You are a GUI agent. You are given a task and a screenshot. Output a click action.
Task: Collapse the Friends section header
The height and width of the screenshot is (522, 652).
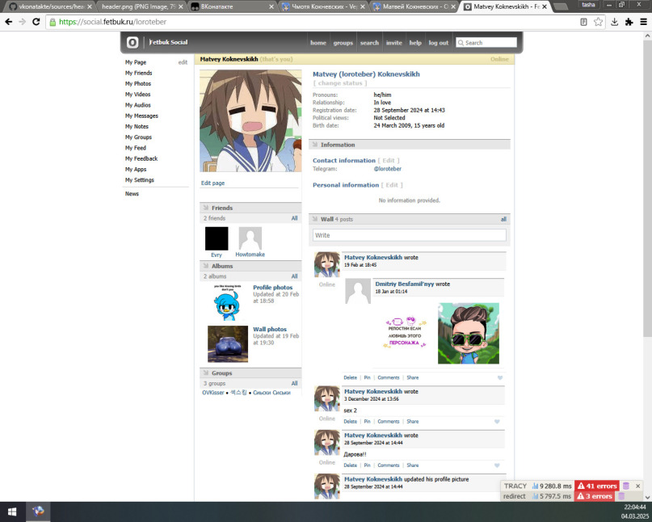(x=250, y=208)
